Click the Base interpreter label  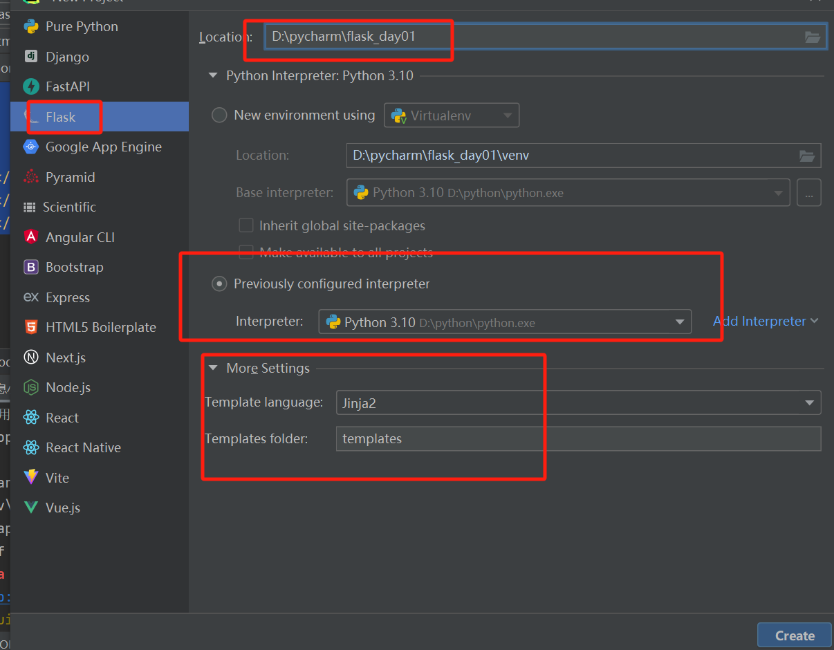(x=285, y=192)
